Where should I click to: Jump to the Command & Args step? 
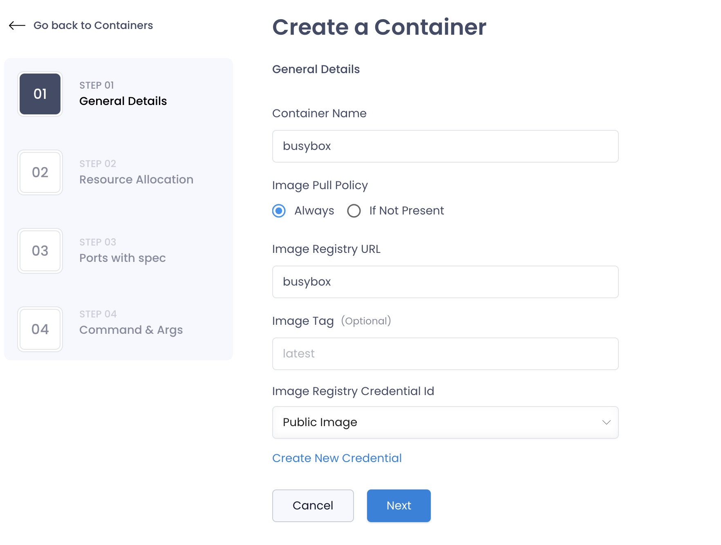[x=131, y=330]
